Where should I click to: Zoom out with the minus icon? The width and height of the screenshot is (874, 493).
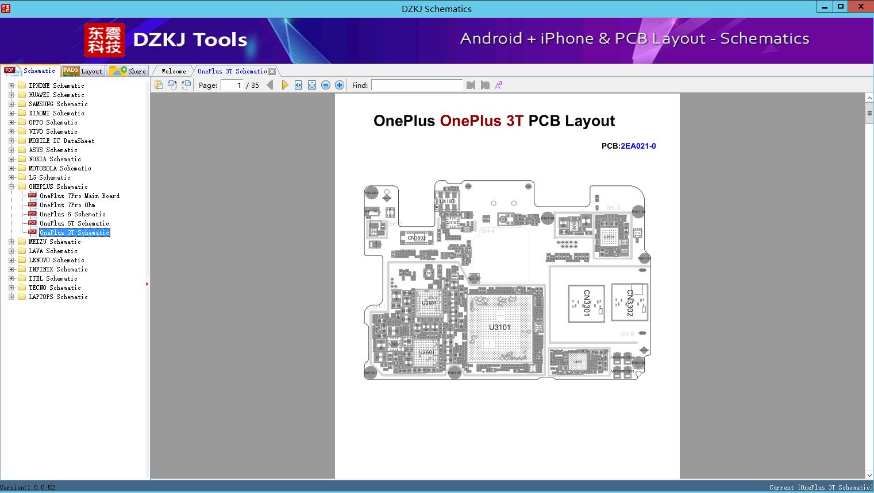click(326, 85)
